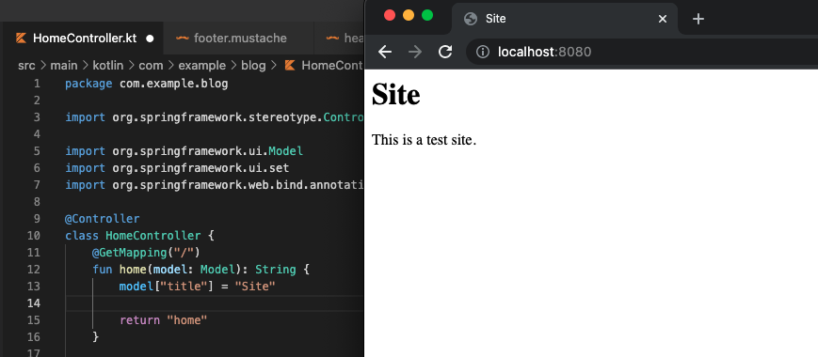Click the 'Site' heading on the web page

395,95
